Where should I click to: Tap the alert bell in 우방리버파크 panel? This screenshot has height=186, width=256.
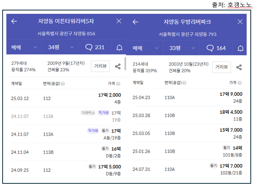[x=241, y=48]
